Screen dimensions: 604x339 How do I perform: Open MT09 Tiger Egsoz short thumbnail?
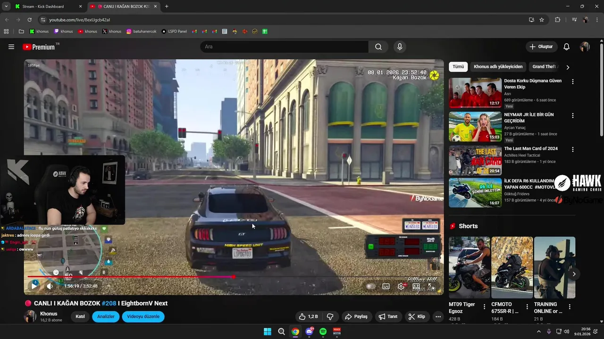coord(469,267)
